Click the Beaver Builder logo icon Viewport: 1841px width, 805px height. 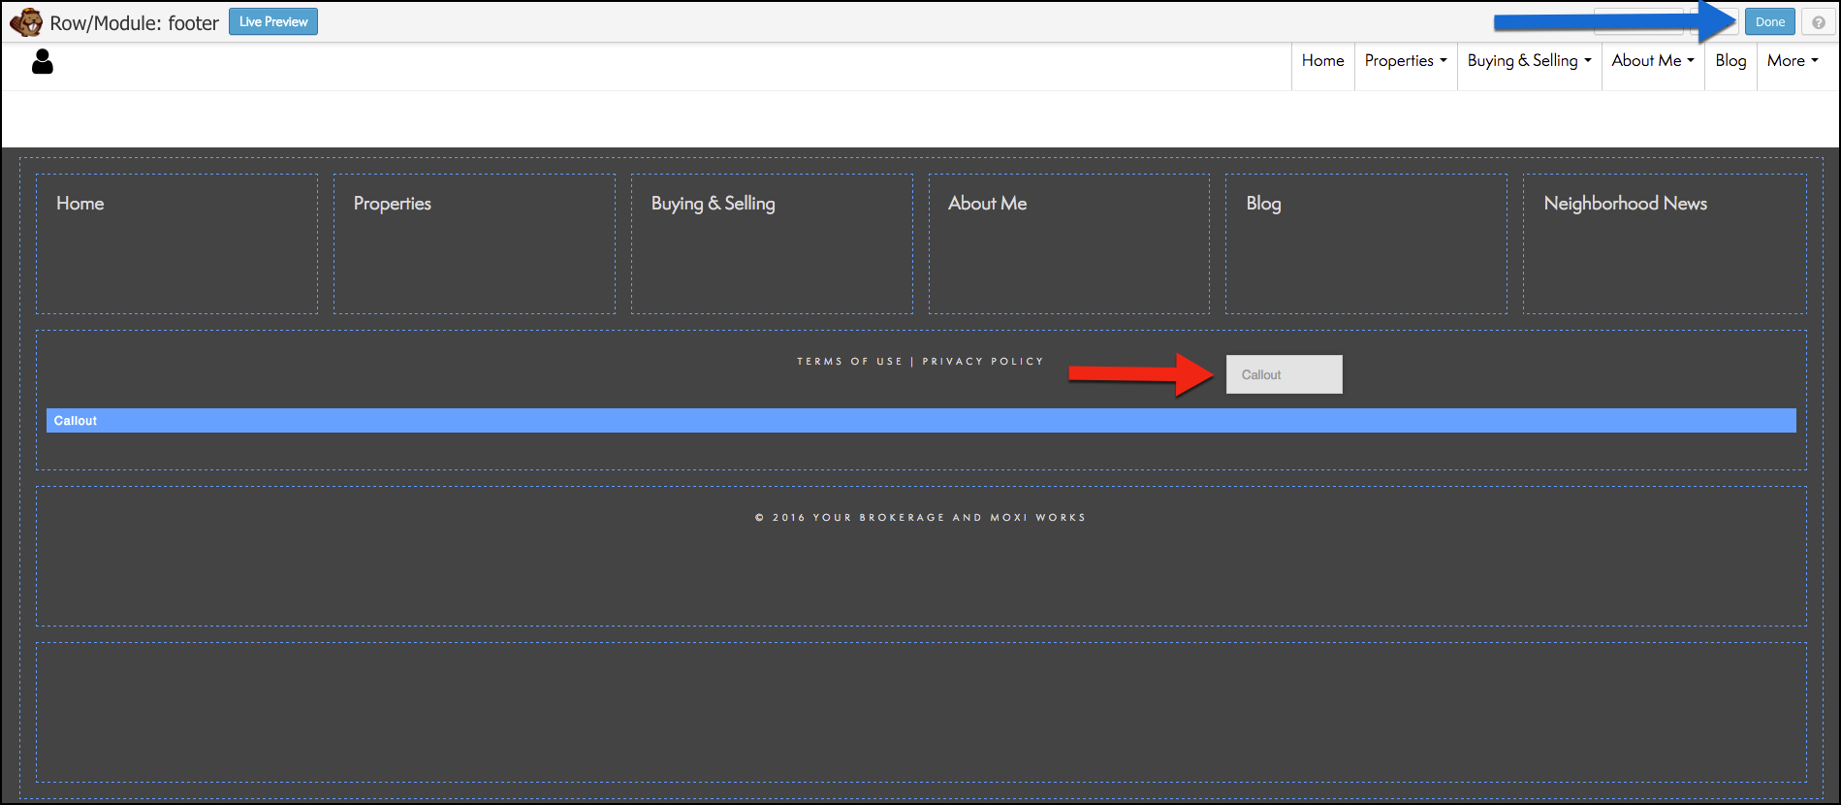click(26, 22)
